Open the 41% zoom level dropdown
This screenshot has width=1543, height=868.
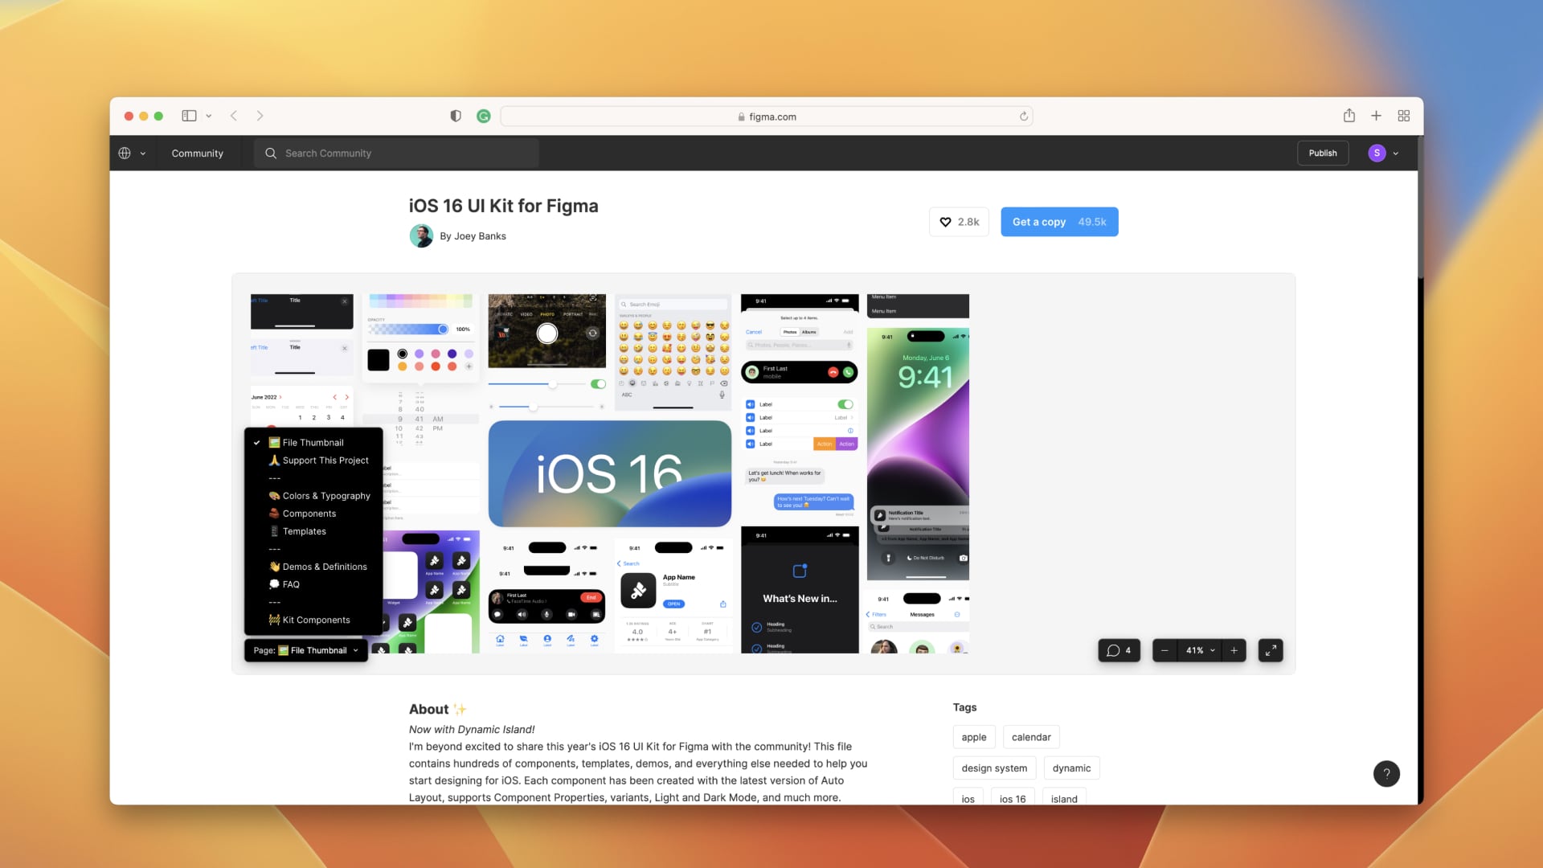(x=1201, y=650)
